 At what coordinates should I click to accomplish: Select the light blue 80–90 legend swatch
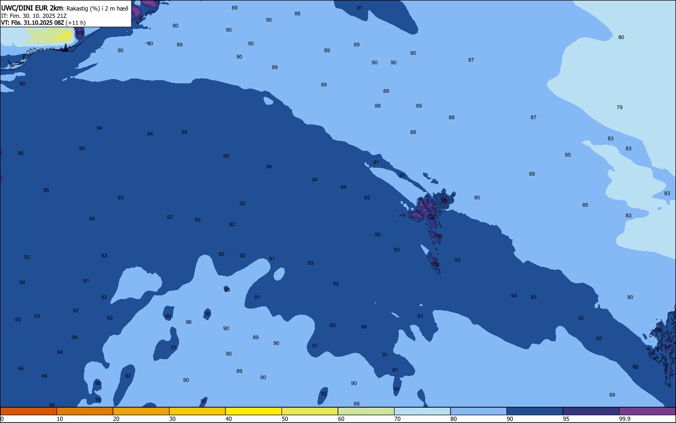point(478,411)
